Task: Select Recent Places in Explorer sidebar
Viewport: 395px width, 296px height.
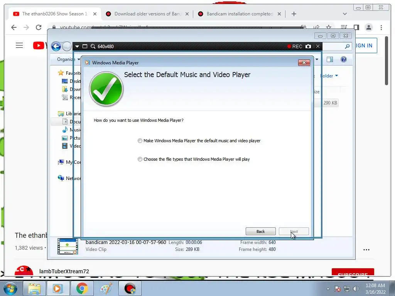Action: [x=71, y=97]
